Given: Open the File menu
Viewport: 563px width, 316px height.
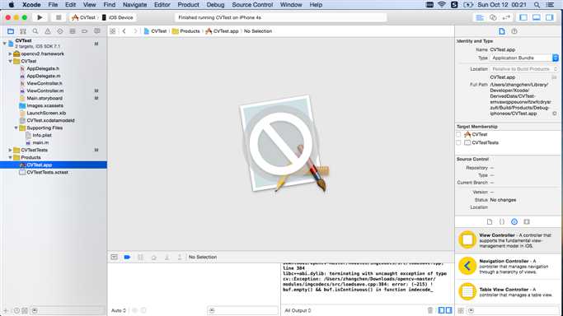Looking at the screenshot, I should (53, 5).
